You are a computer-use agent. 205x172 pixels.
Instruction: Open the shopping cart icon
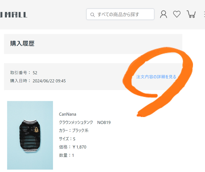click(x=191, y=14)
